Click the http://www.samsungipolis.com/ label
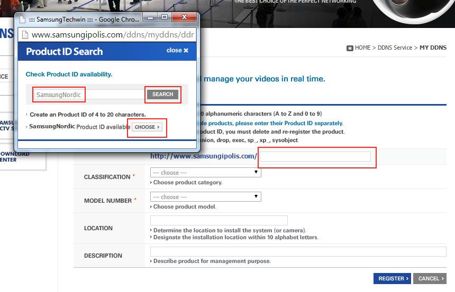This screenshot has width=455, height=292. pyautogui.click(x=204, y=156)
